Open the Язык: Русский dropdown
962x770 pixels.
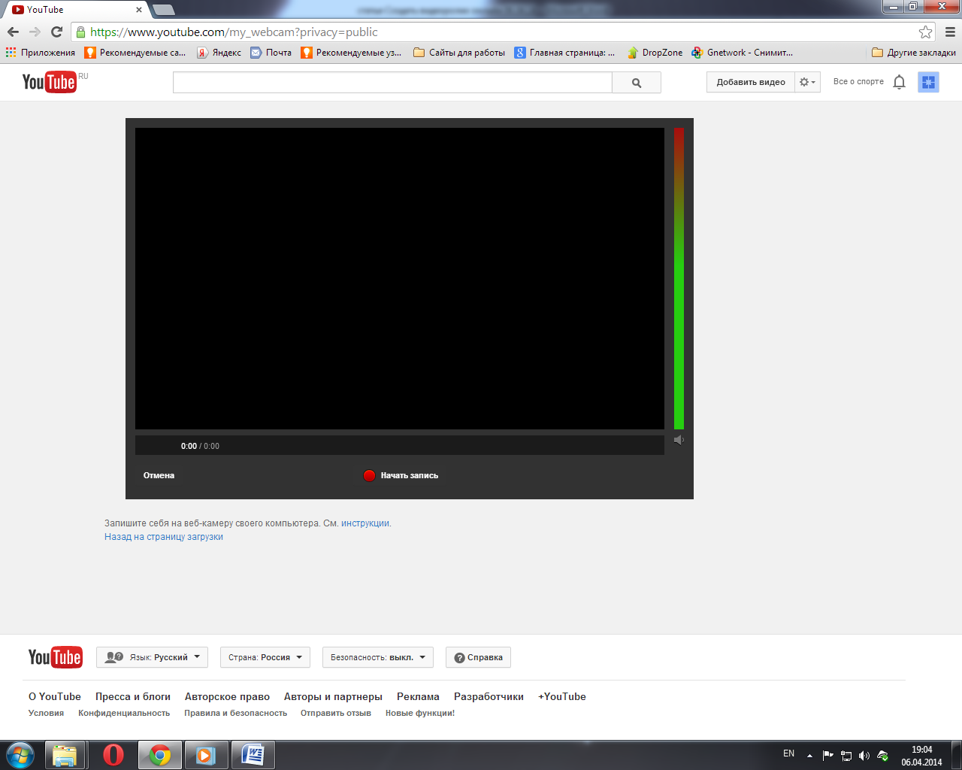[x=153, y=657]
